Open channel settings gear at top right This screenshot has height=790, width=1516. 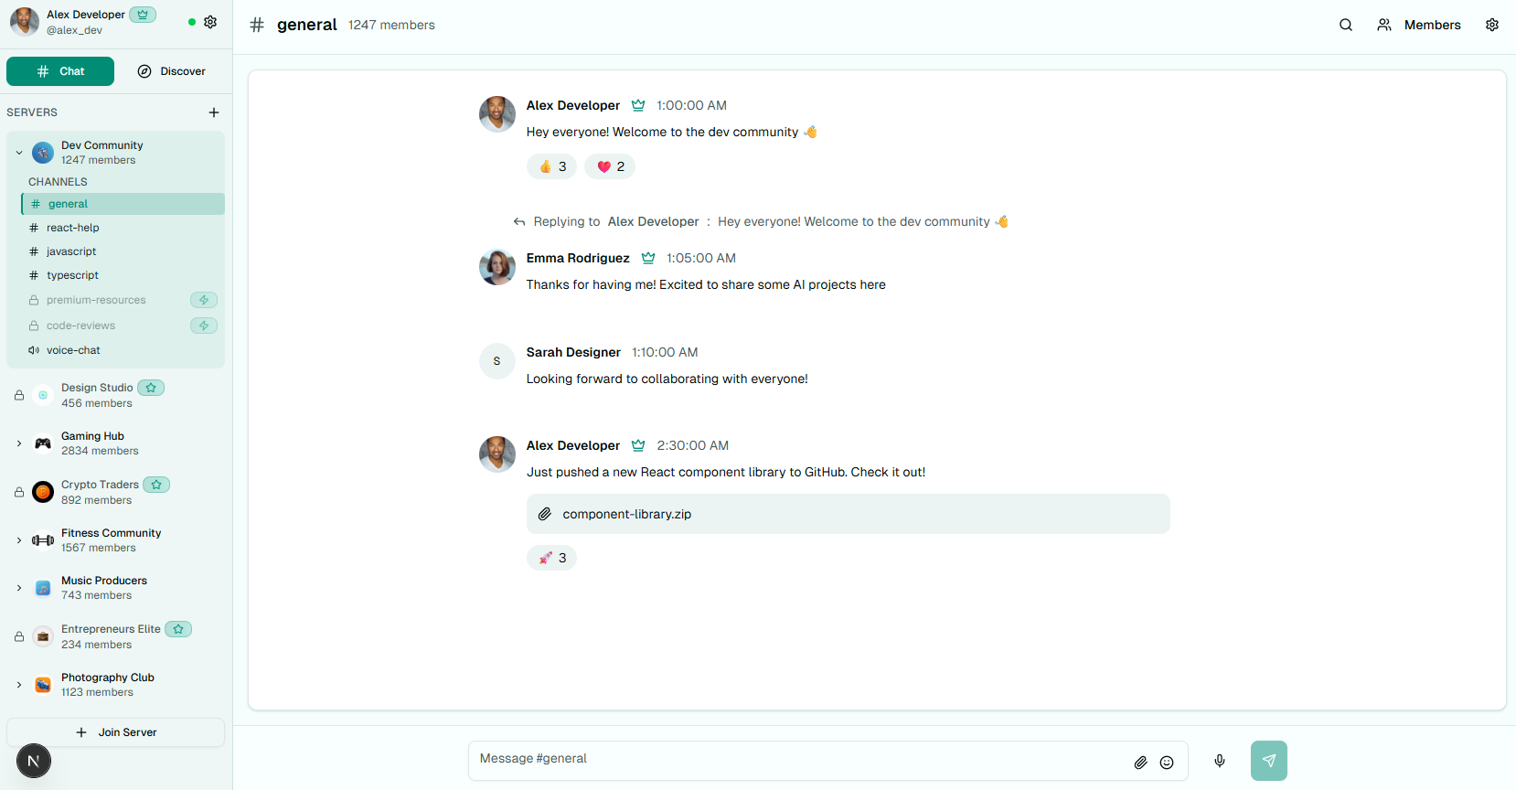point(1491,25)
